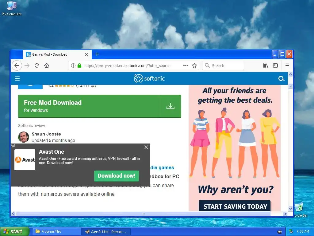The image size is (314, 236).
Task: Toggle the sidebar view icon
Action: tap(275, 66)
